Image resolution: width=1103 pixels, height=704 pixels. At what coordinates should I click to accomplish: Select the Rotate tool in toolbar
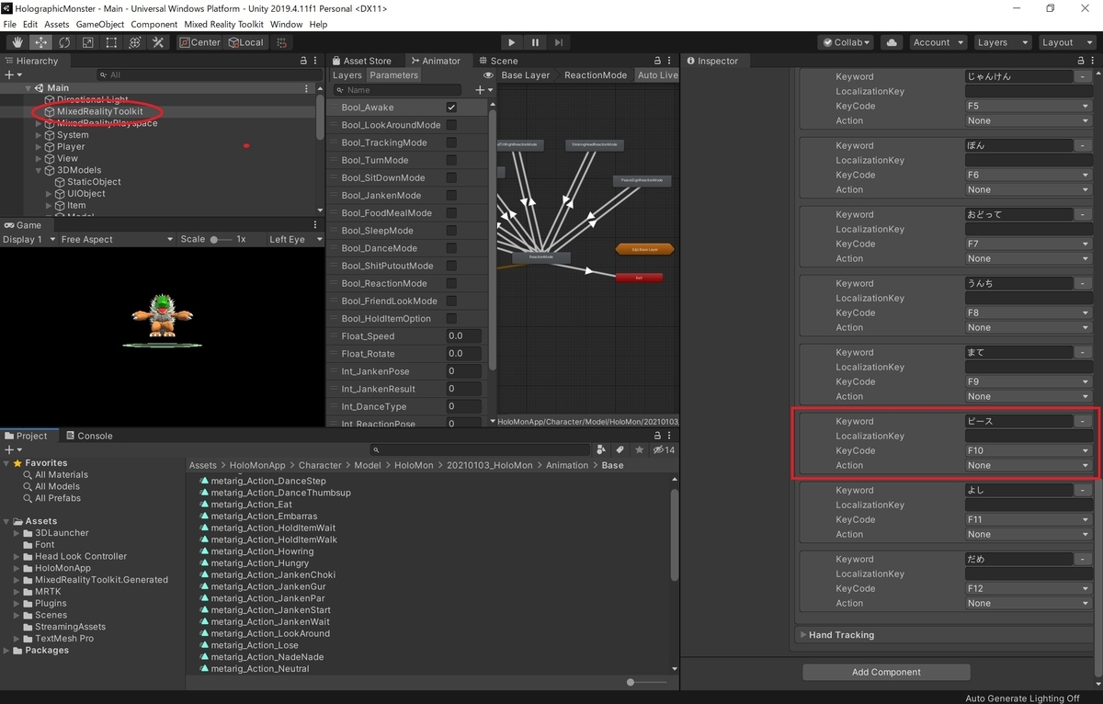click(x=64, y=42)
